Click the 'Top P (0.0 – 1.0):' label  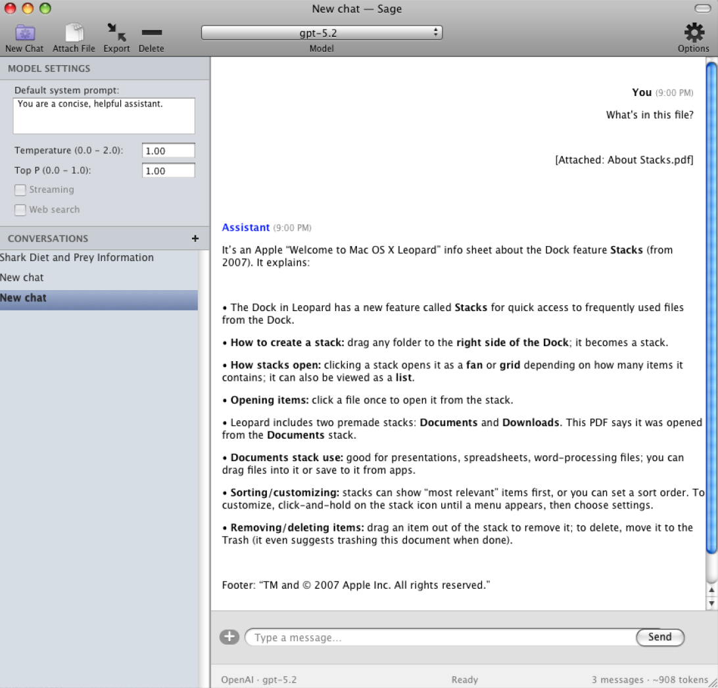(x=53, y=170)
